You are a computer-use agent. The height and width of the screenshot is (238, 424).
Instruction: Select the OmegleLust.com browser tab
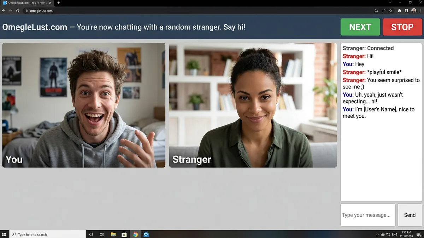click(27, 3)
